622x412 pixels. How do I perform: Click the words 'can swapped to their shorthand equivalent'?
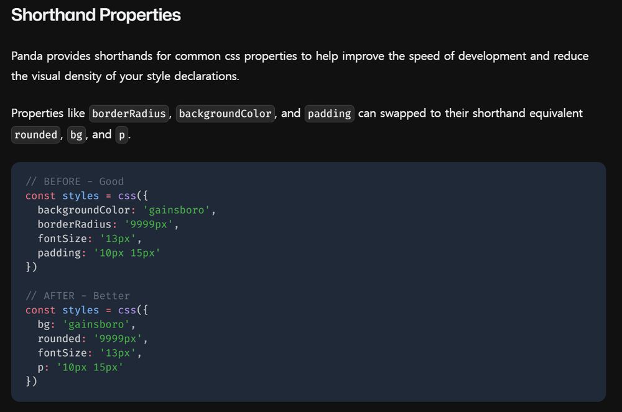pos(470,113)
